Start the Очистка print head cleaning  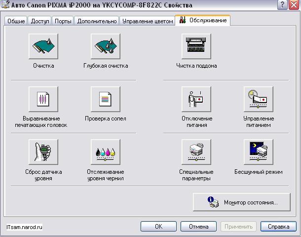[x=43, y=46]
